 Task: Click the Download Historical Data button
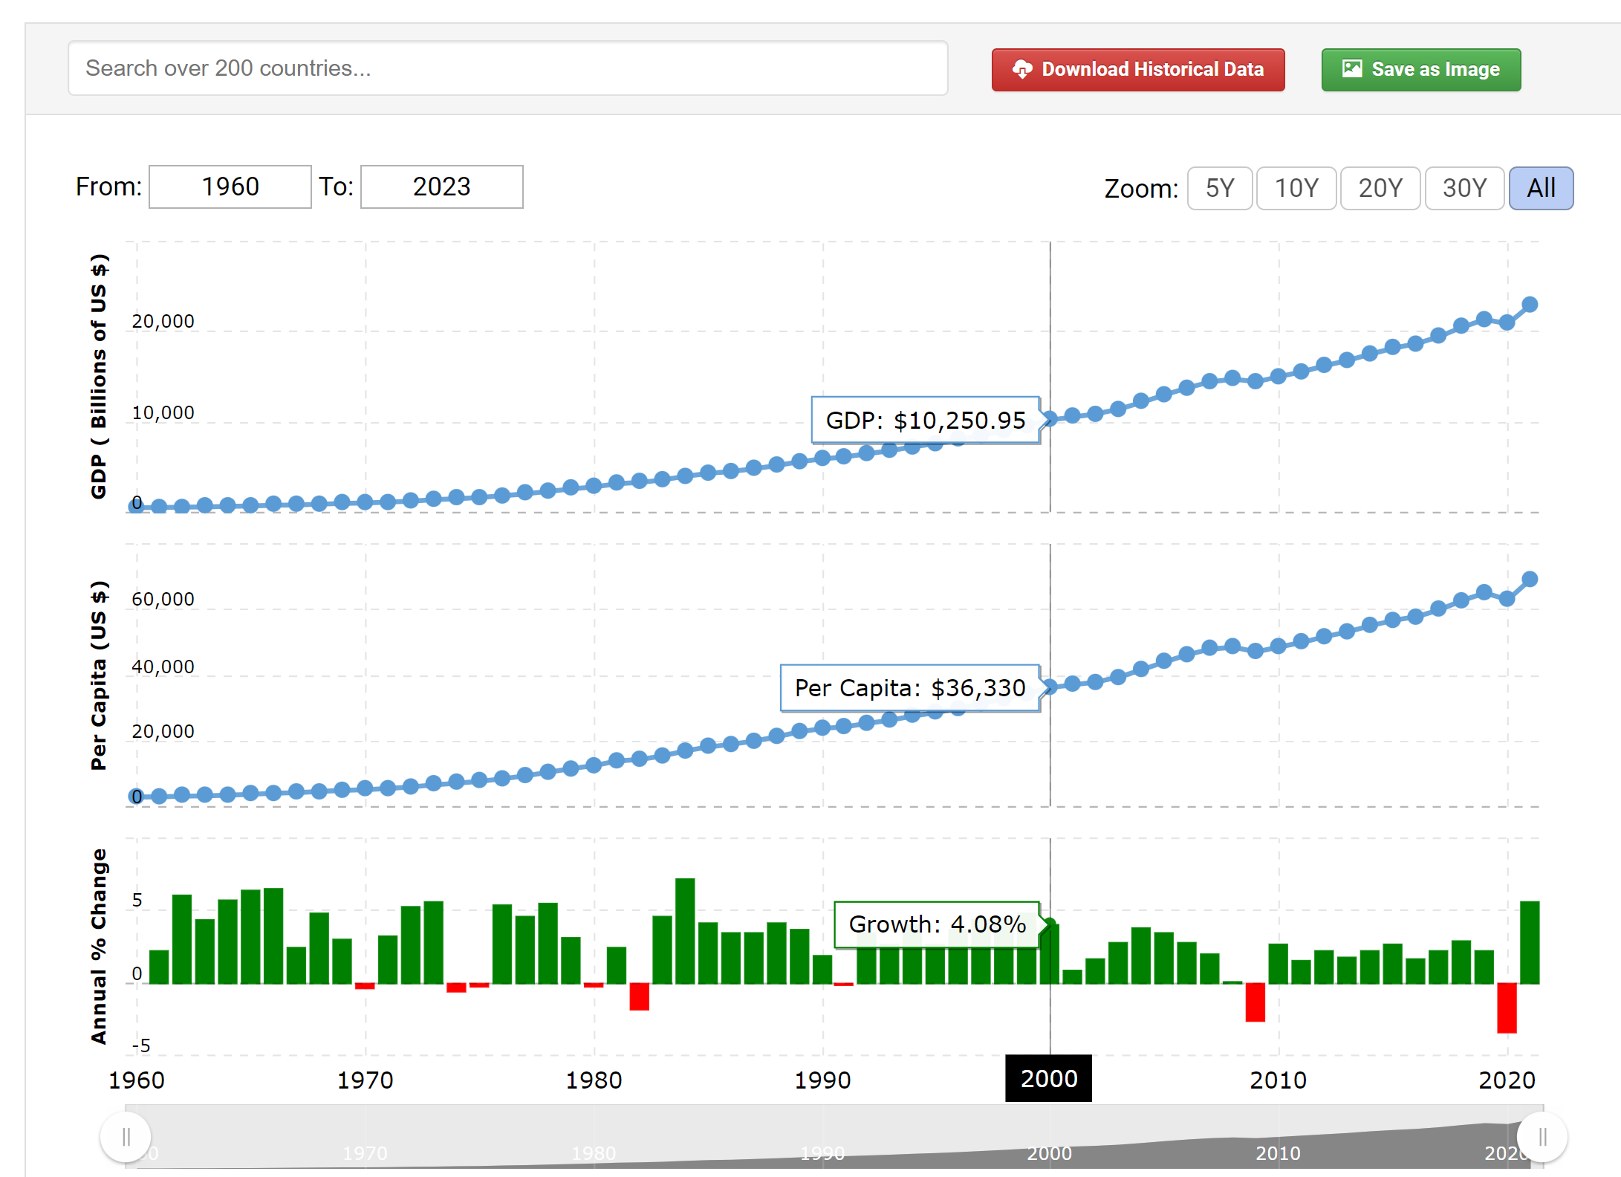[1137, 70]
